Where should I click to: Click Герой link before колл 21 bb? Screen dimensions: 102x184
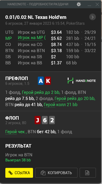(50, 105)
